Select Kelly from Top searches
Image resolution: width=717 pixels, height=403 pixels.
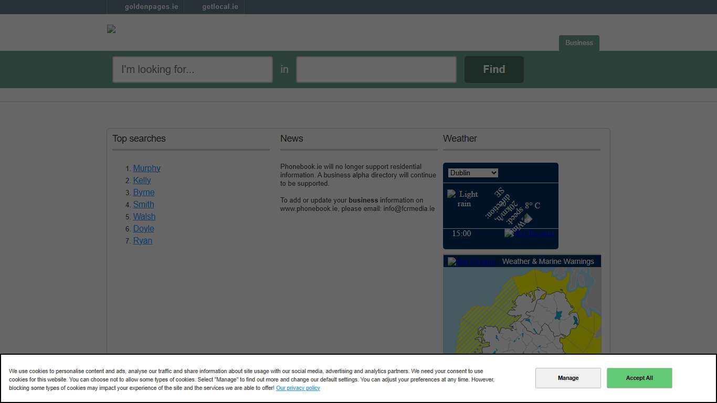tap(142, 180)
